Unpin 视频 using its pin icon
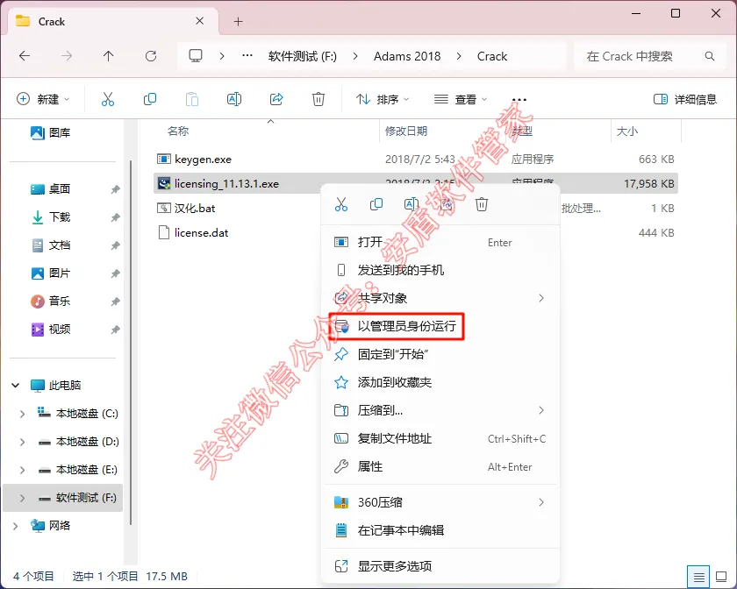Viewport: 737px width, 589px height. pos(115,330)
